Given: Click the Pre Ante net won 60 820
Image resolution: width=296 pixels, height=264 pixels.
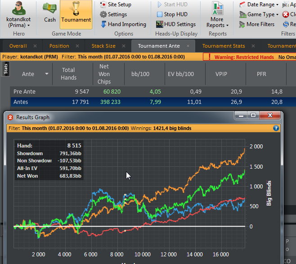Looking at the screenshot, I should point(112,92).
